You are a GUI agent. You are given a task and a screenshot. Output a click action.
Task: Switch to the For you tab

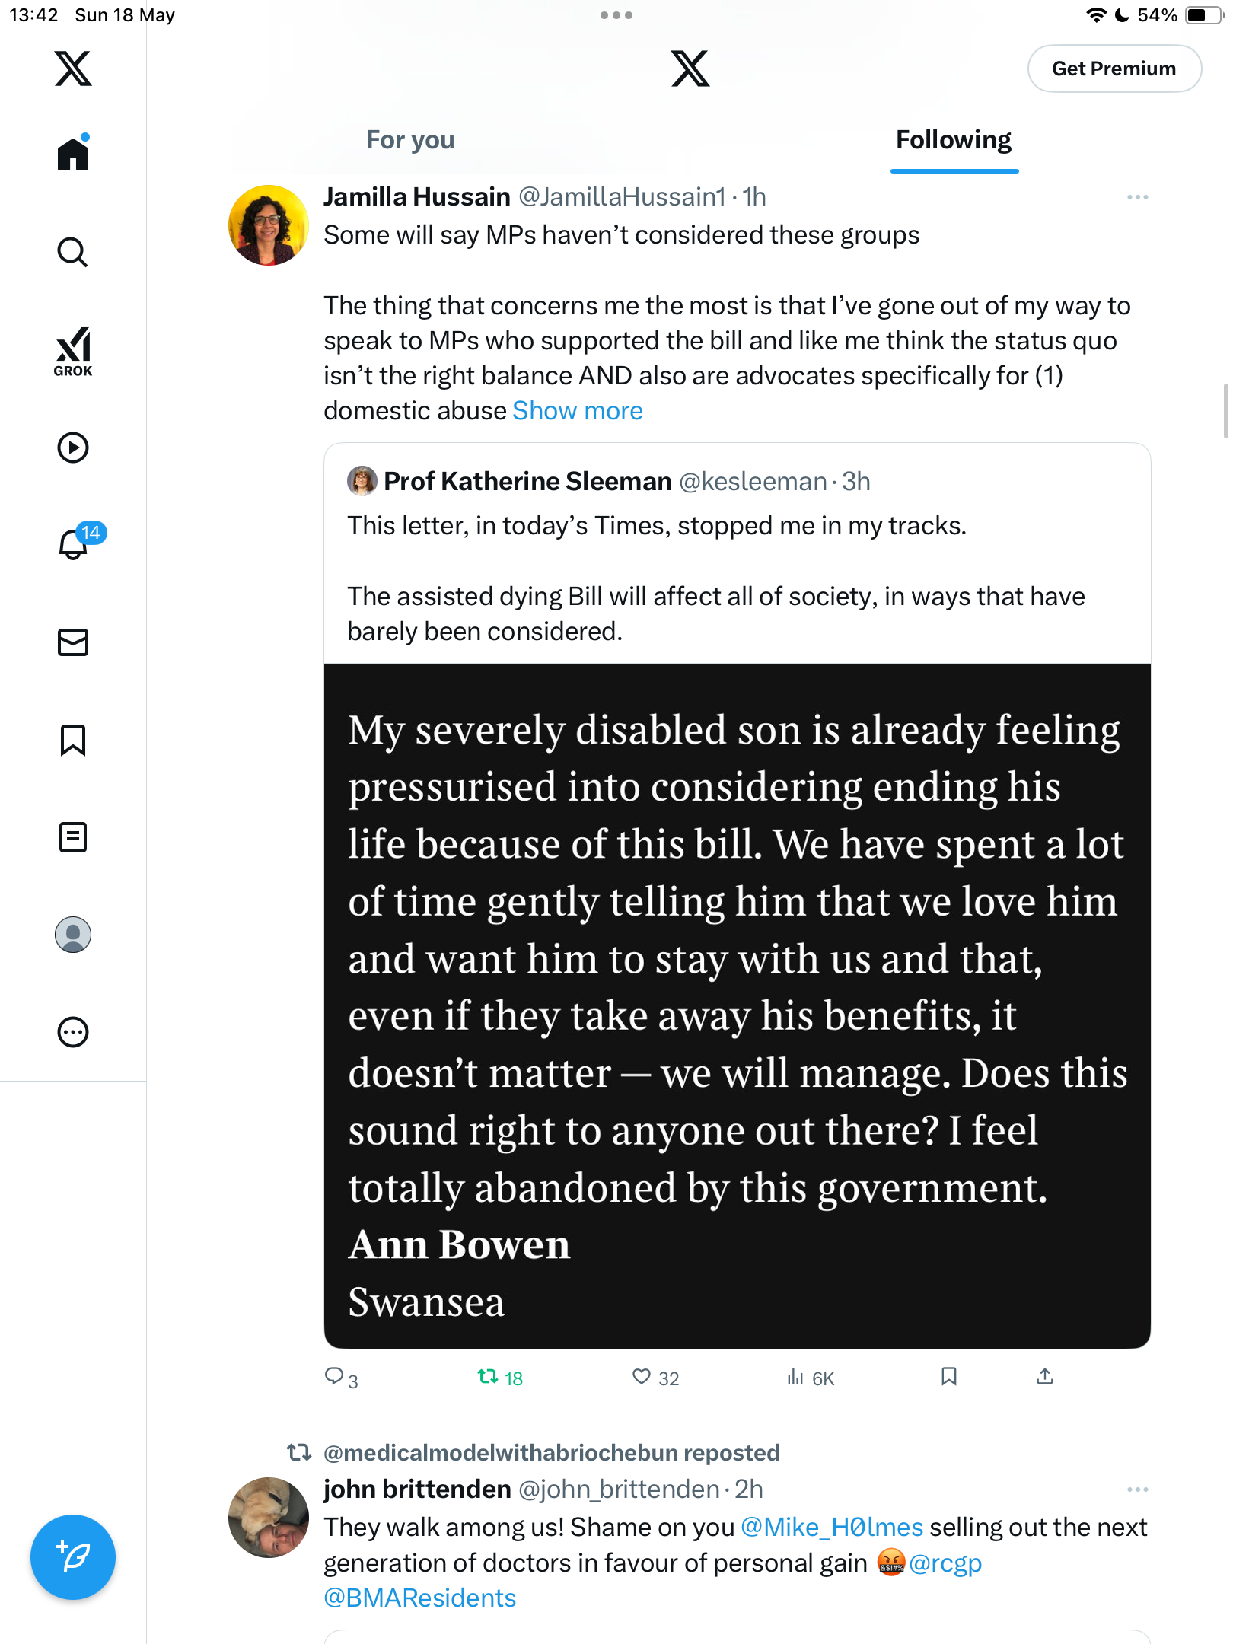tap(410, 140)
